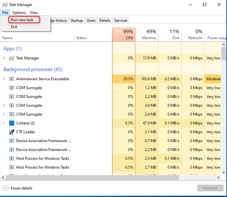The height and width of the screenshot is (197, 227).
Task: Click the Task Manager app row icon
Action: tap(12, 58)
